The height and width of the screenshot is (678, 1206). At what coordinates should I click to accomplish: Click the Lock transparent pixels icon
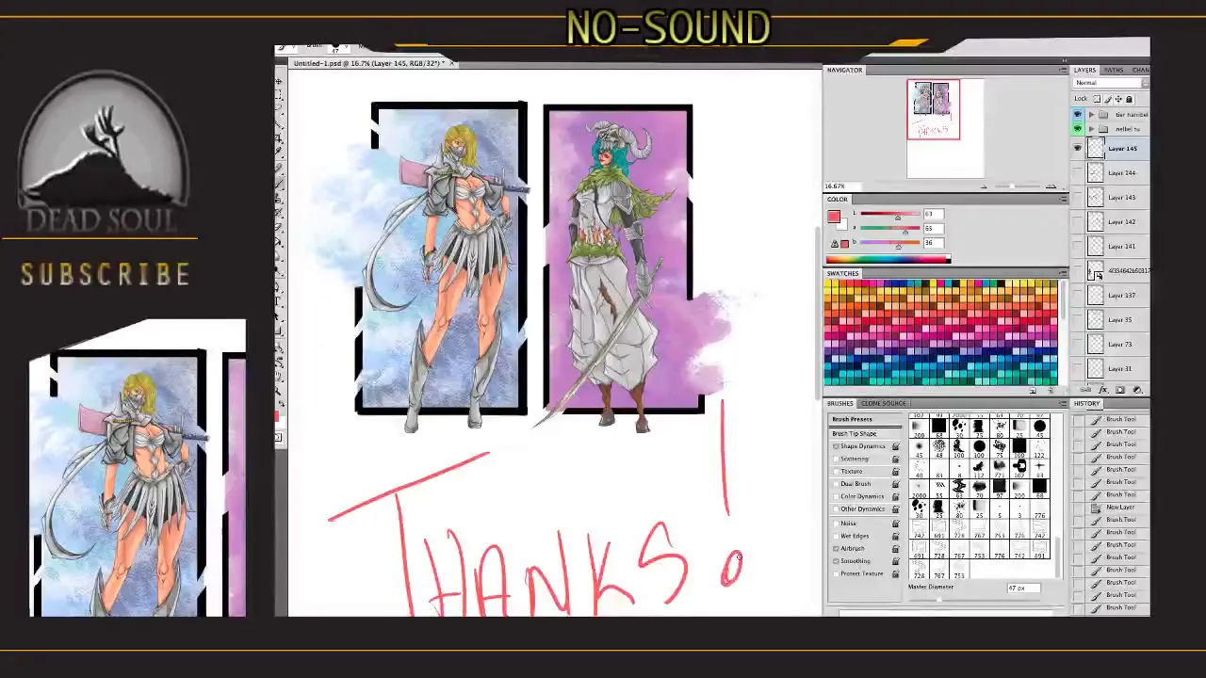click(x=1097, y=99)
